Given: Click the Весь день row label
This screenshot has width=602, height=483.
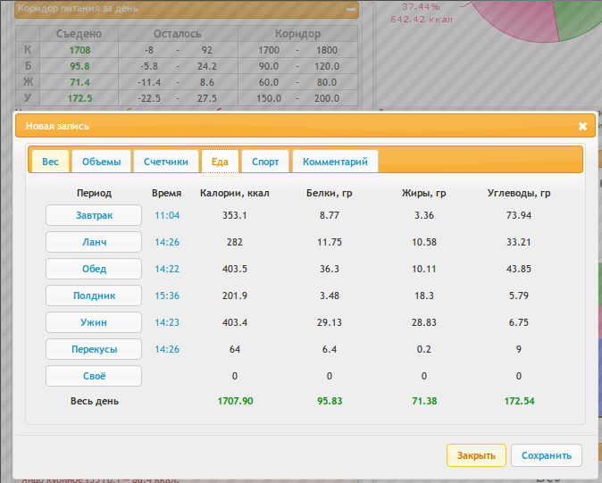Looking at the screenshot, I should pos(95,401).
